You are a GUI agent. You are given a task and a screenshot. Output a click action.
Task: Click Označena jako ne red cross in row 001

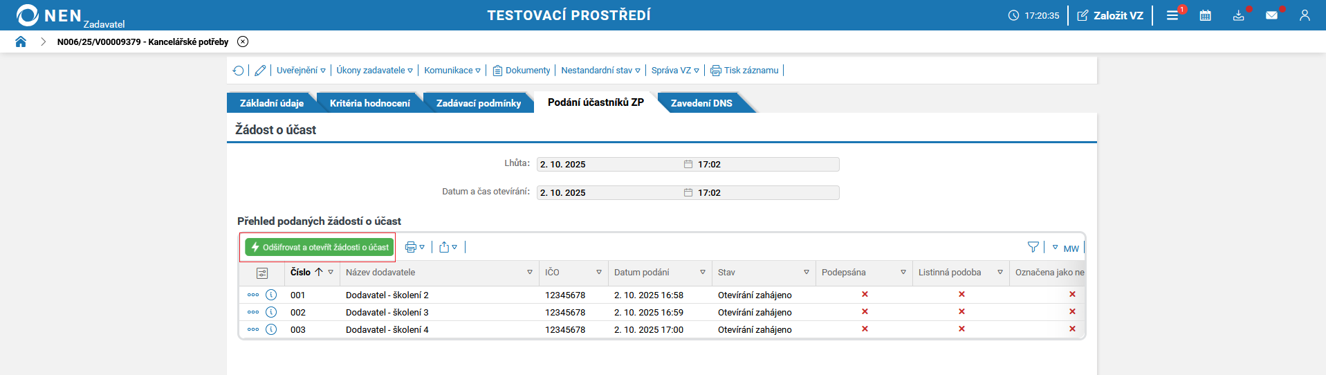(1072, 295)
